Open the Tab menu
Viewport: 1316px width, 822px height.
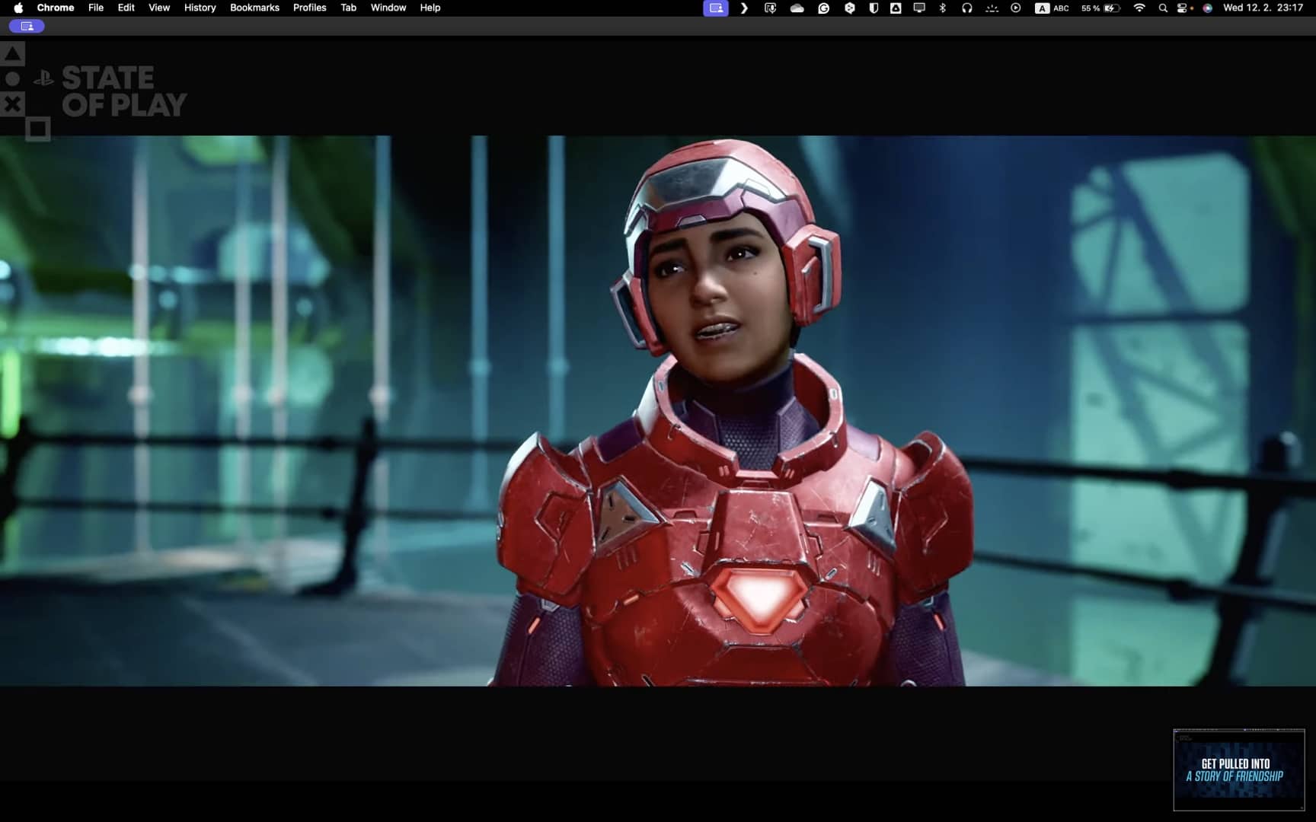click(x=349, y=8)
